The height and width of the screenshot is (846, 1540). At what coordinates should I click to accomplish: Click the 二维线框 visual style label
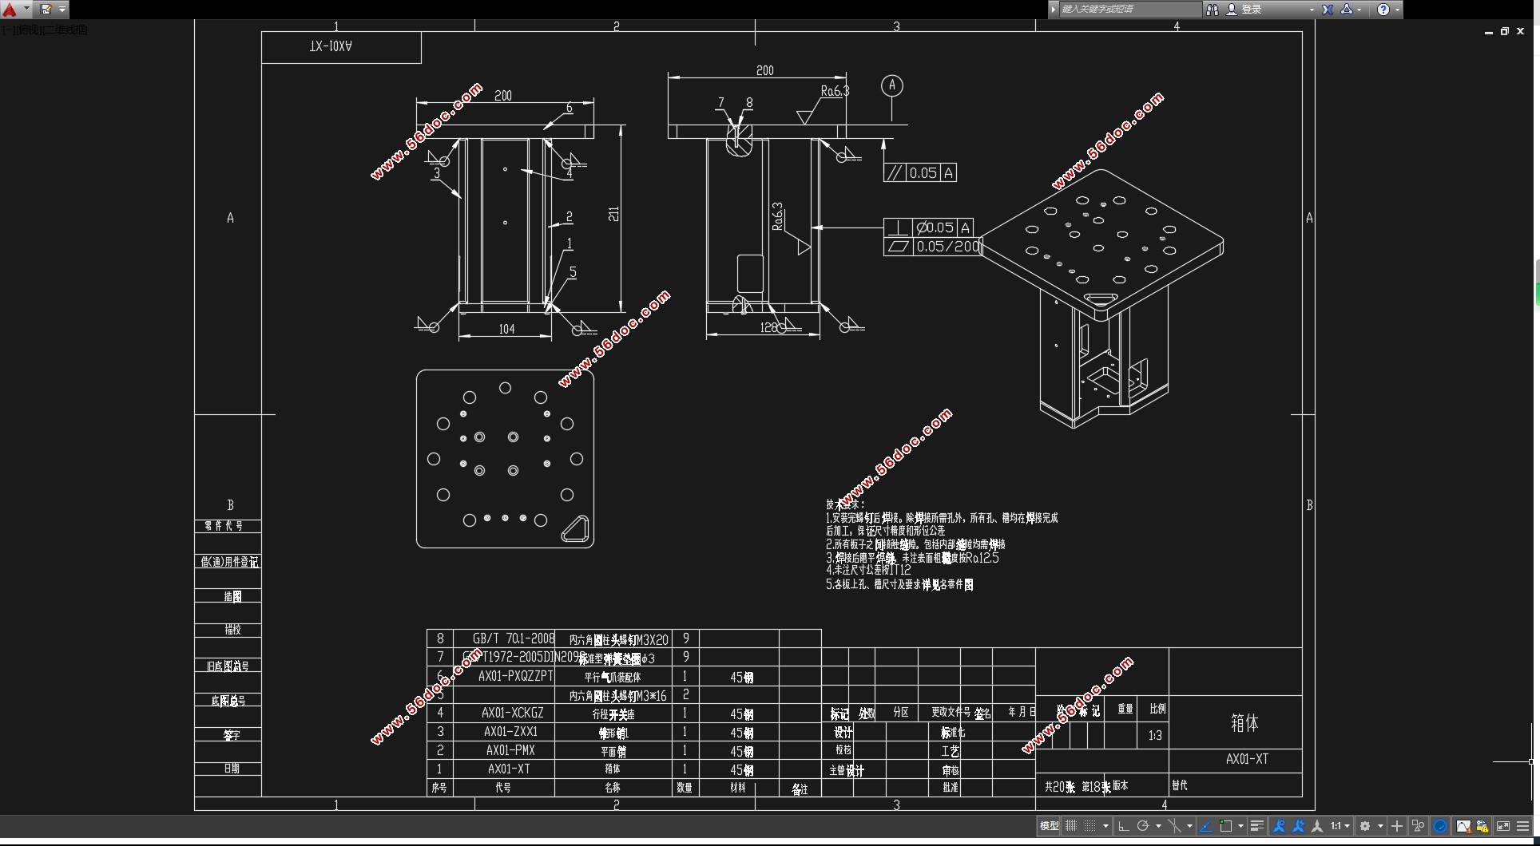[x=65, y=30]
